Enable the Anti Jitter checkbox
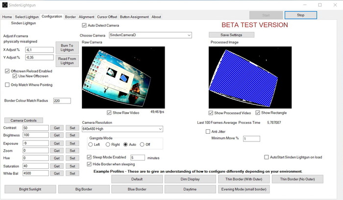This screenshot has width=343, height=200. (x=208, y=131)
